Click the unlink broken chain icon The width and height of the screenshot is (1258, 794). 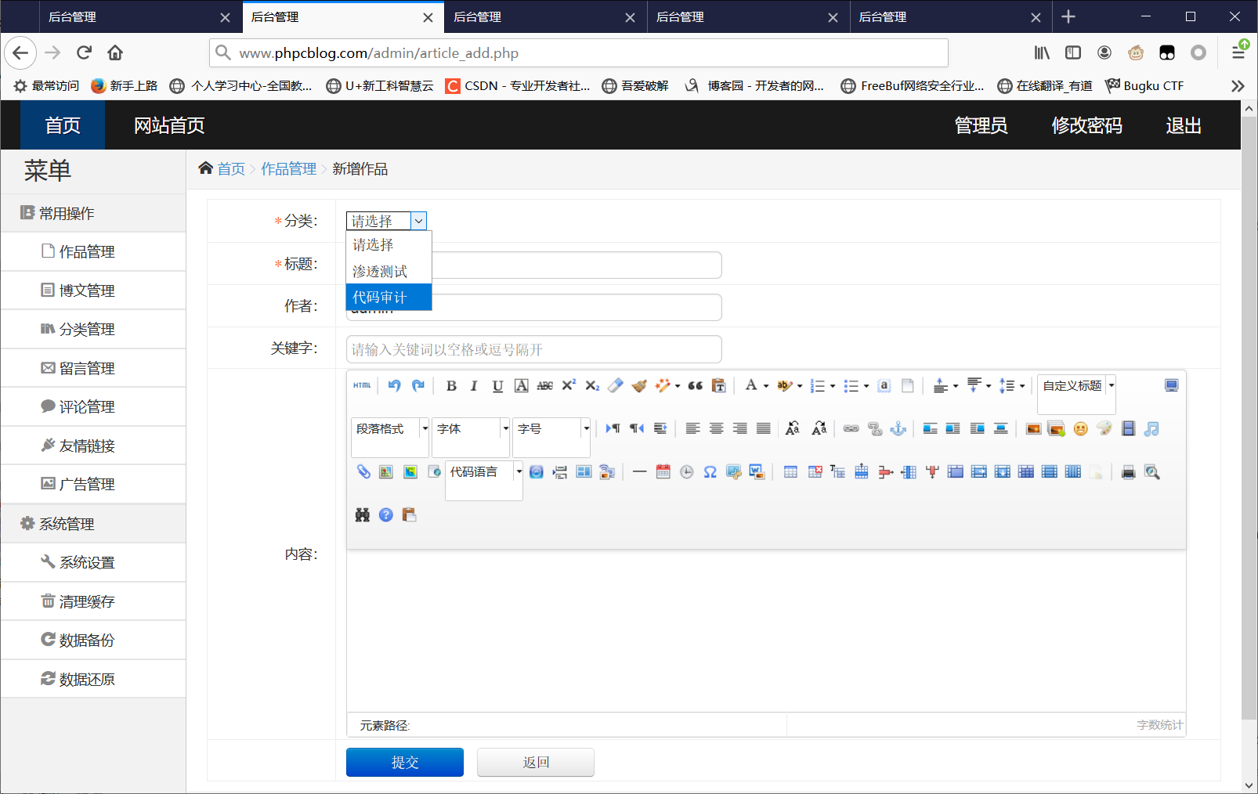875,428
